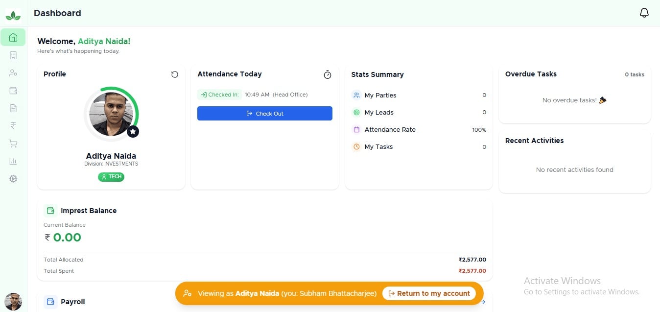Click the Recent Activities heading
The height and width of the screenshot is (312, 660).
(534, 141)
